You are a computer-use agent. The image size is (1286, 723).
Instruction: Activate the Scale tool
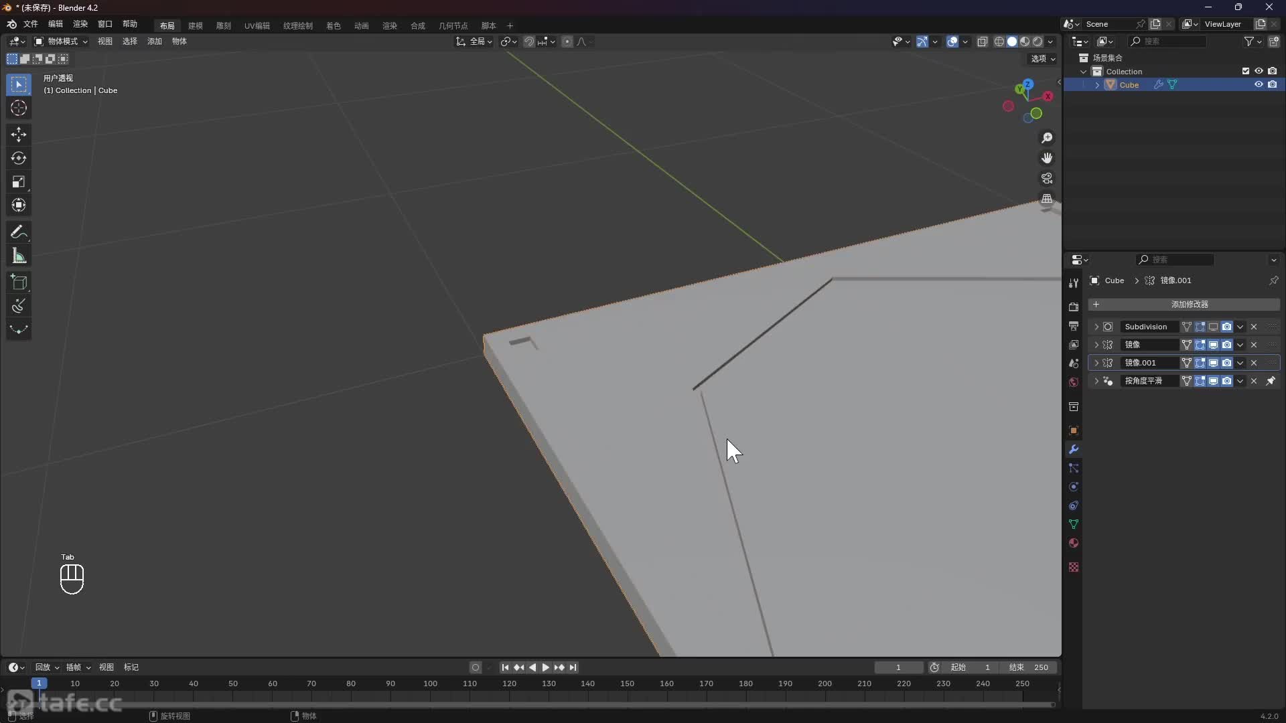pos(19,182)
